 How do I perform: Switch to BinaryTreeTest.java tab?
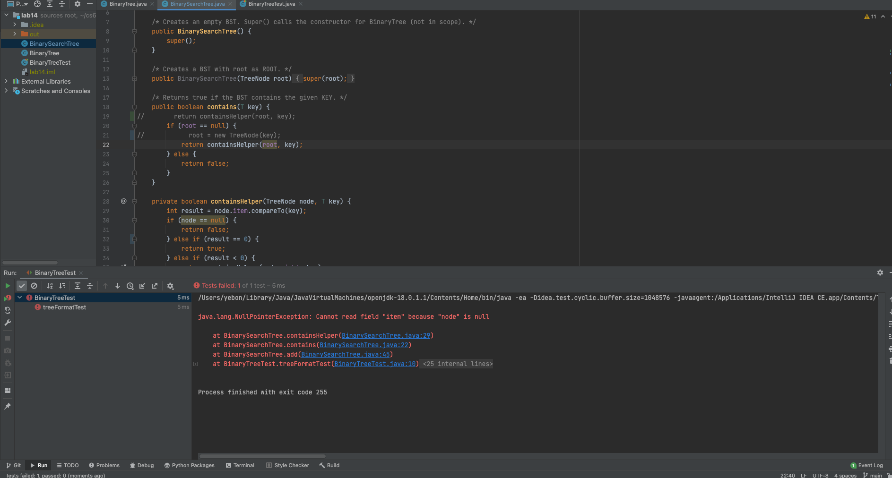click(x=271, y=4)
